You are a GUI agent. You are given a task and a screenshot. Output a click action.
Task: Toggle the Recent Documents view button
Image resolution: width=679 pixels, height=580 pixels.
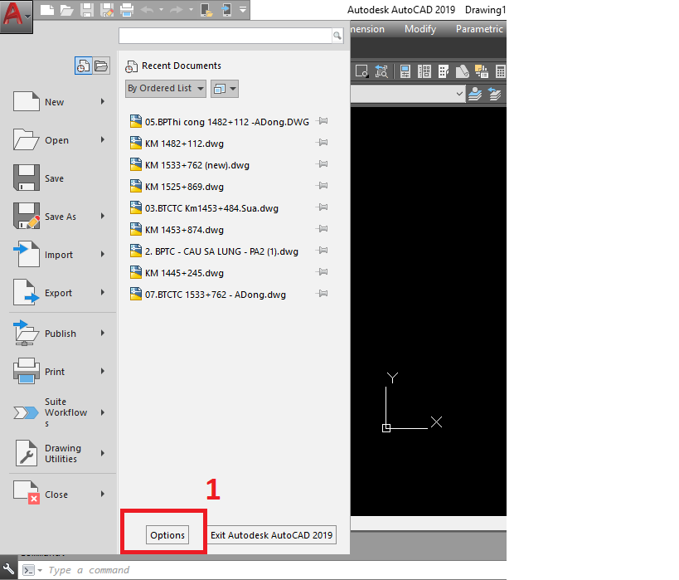[83, 66]
